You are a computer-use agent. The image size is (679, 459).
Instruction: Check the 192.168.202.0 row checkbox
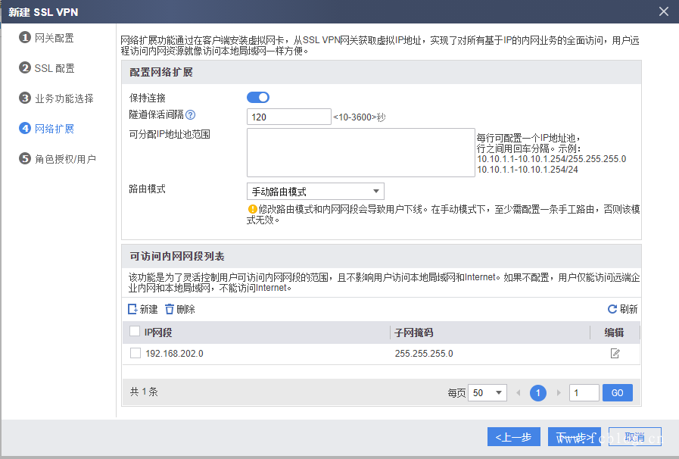(135, 353)
